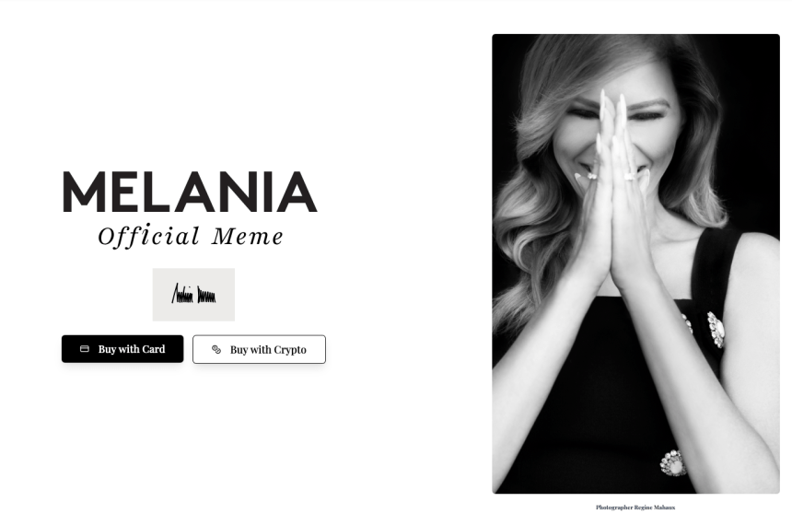Select Buy with Crypto option
The image size is (792, 525).
coord(259,349)
